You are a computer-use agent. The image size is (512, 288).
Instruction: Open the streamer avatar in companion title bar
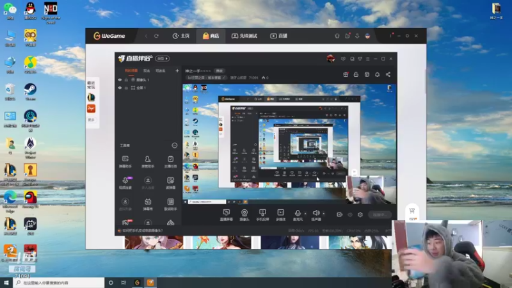coord(331,59)
